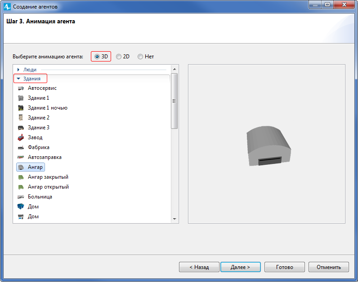Maximize the Создание агентов window
Image resolution: width=358 pixels, height=282 pixels.
click(x=327, y=4)
